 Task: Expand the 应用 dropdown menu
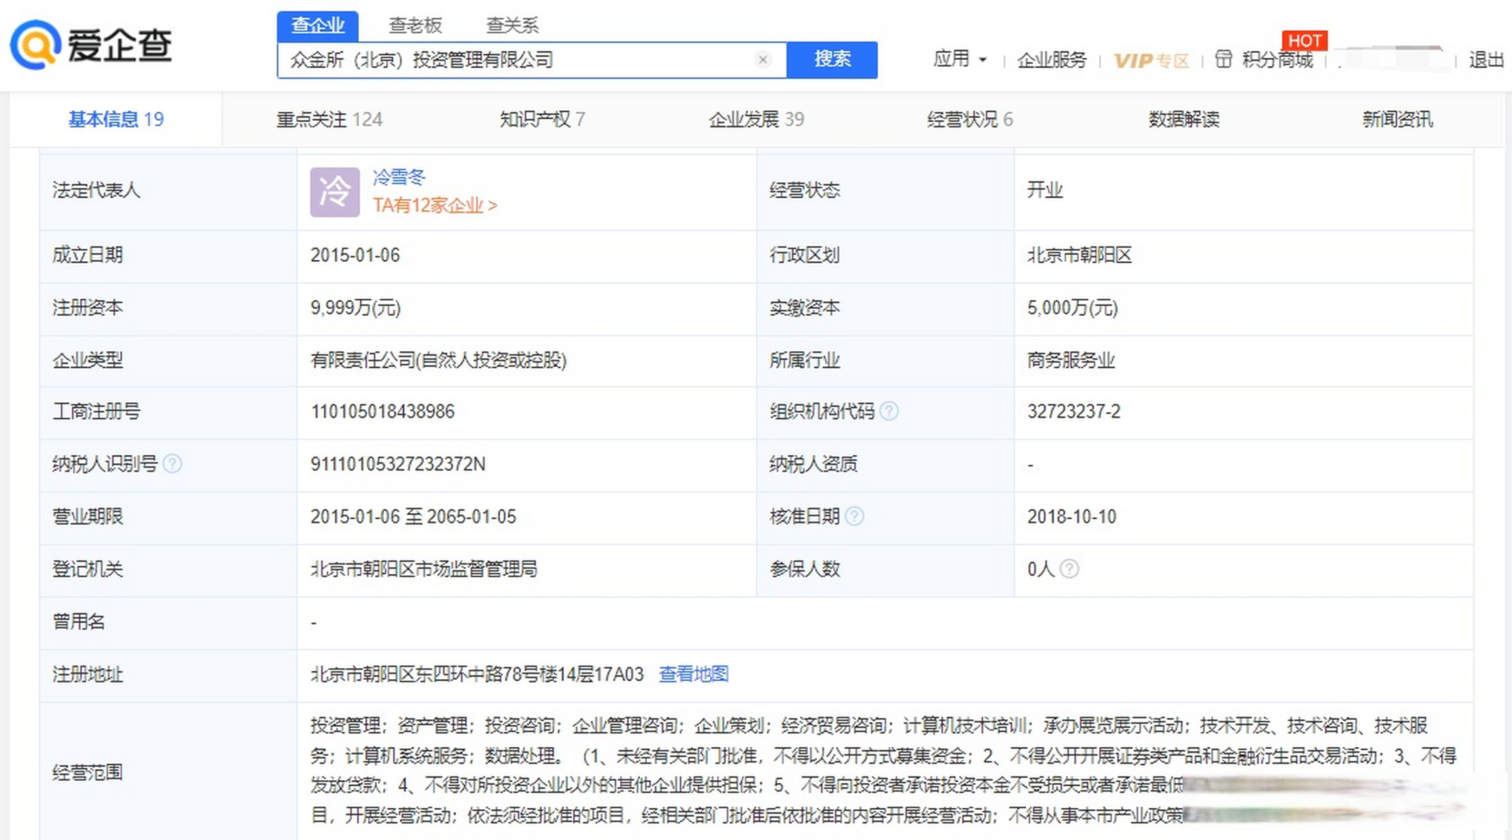[961, 59]
